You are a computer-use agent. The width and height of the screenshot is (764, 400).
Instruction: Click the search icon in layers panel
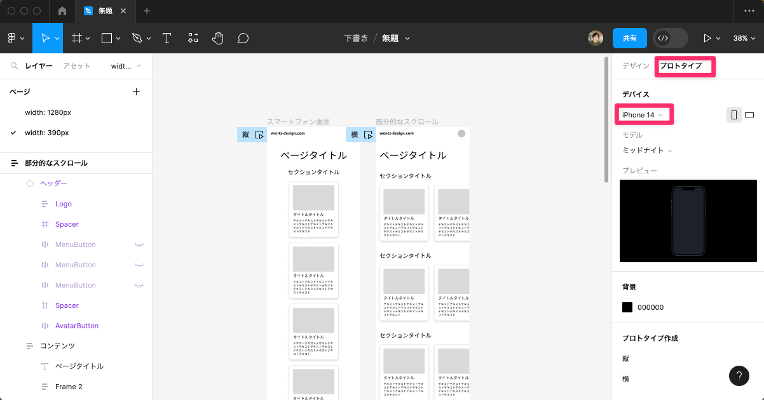(x=14, y=66)
